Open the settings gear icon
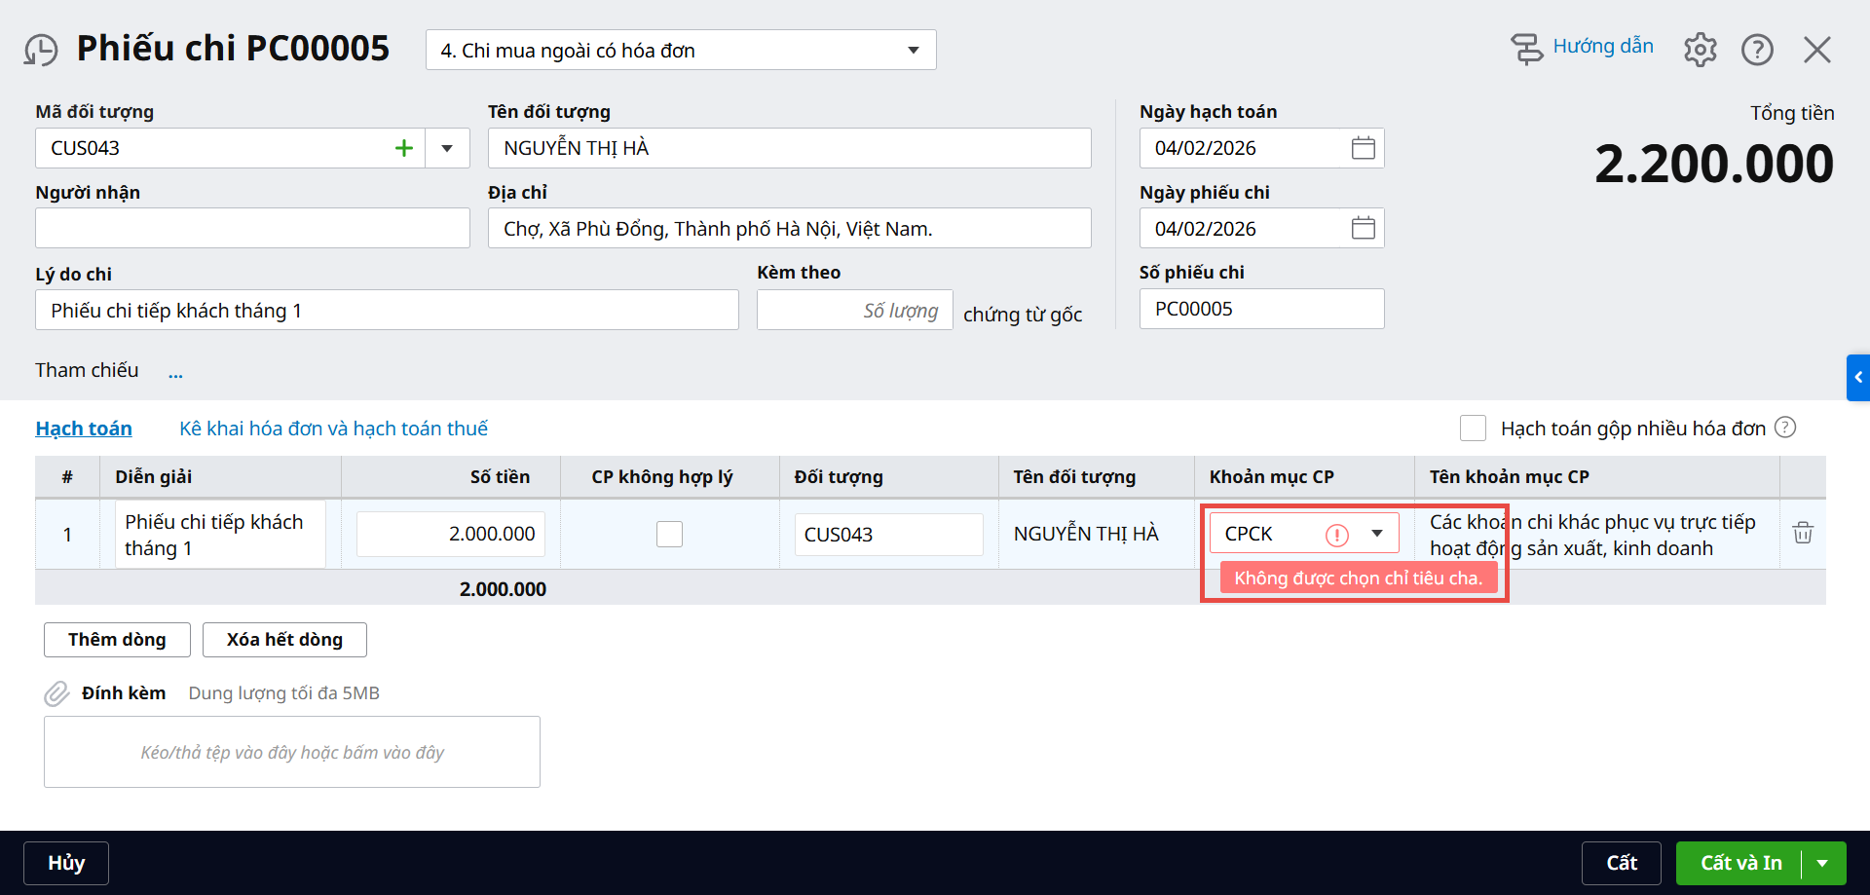 (x=1700, y=50)
